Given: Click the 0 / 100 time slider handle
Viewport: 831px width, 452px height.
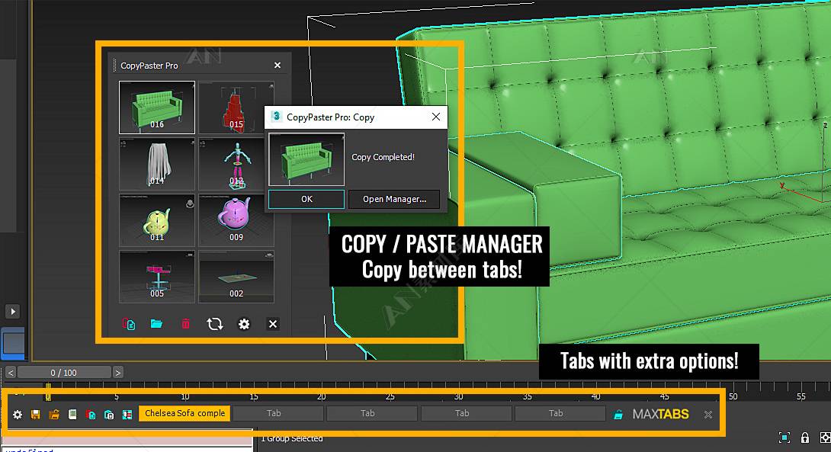Looking at the screenshot, I should [63, 373].
